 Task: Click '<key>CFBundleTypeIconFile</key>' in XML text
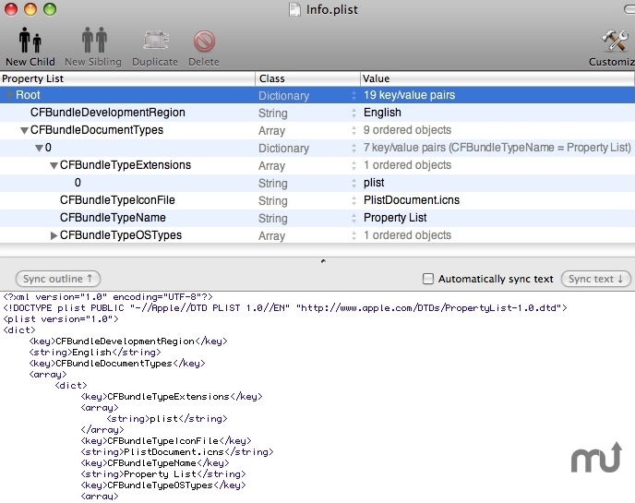165,440
